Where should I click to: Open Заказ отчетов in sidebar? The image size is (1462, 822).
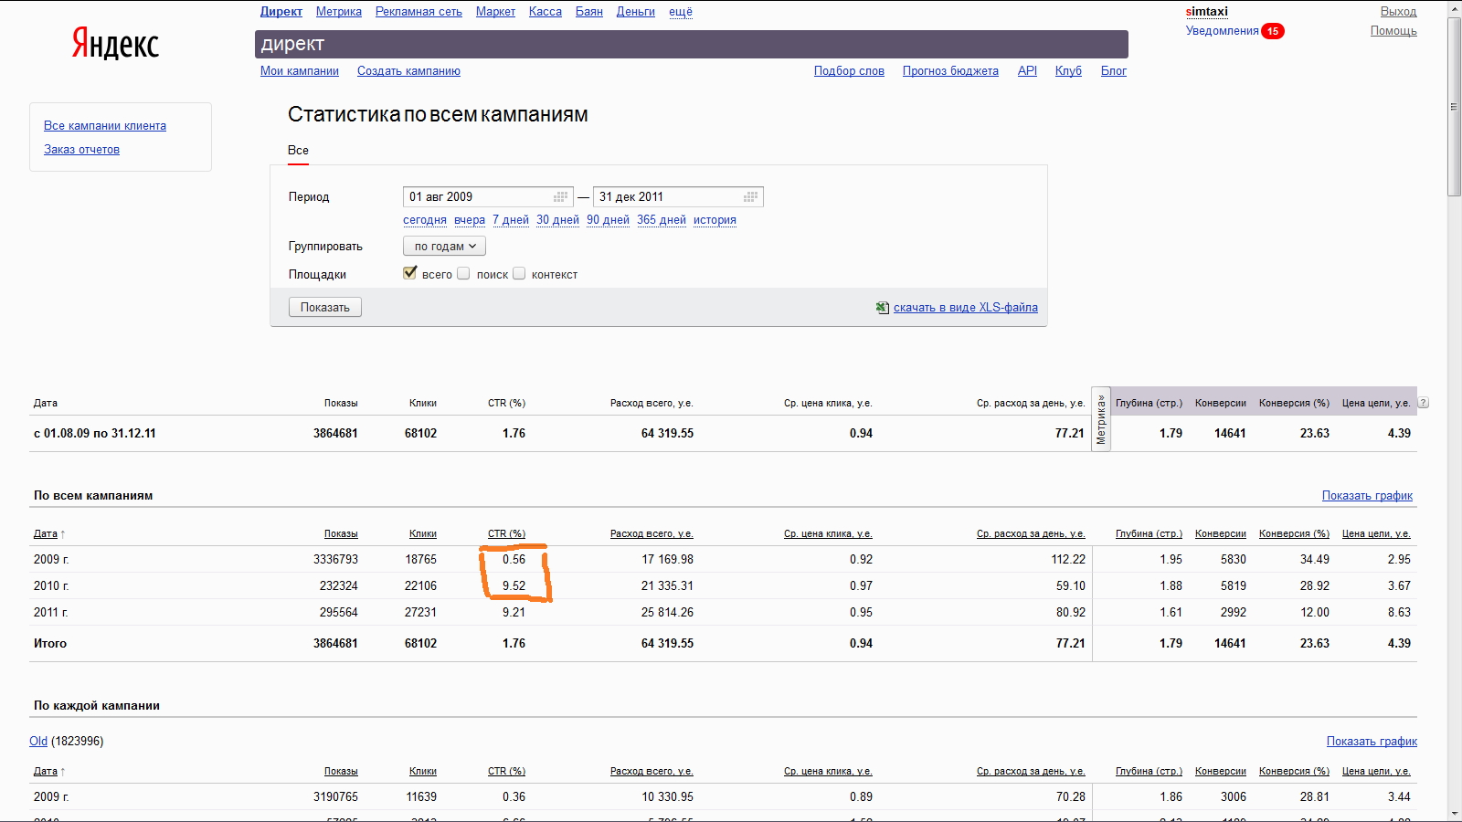pos(81,150)
